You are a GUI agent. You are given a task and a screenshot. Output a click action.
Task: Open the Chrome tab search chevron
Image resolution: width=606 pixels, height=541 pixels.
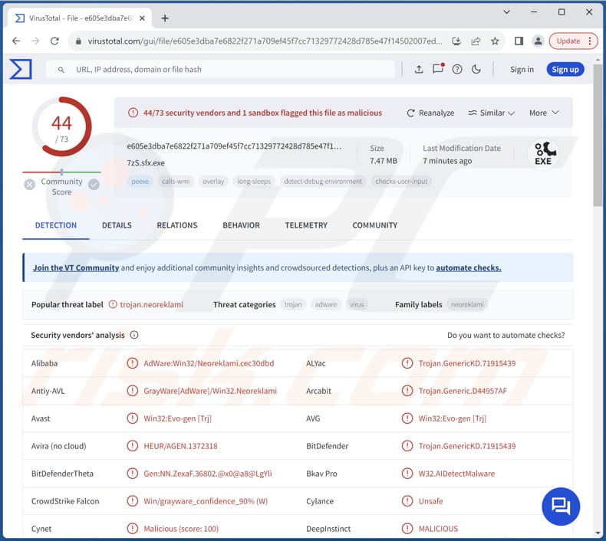(507, 12)
